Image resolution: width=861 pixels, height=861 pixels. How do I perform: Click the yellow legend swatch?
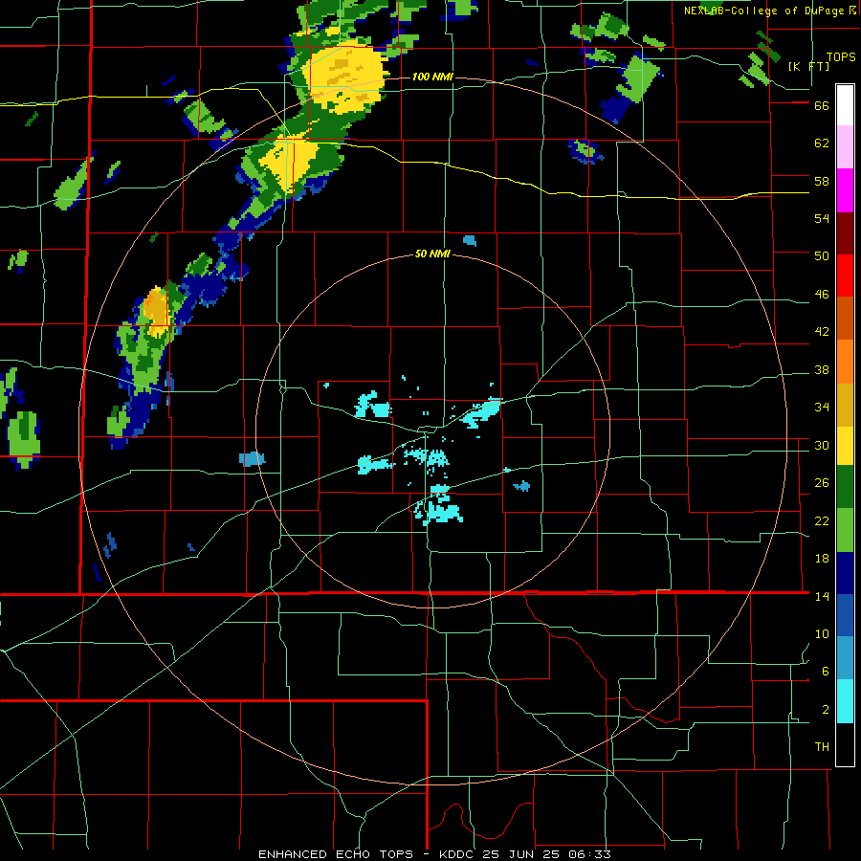(x=845, y=445)
